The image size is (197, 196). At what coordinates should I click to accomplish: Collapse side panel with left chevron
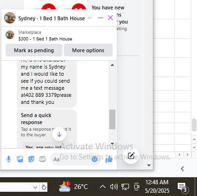pos(182,169)
